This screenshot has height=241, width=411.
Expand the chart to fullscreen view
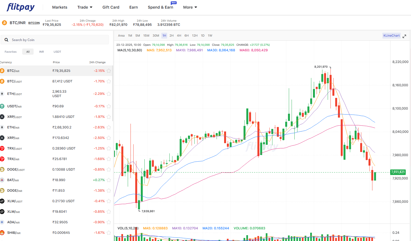click(x=404, y=36)
